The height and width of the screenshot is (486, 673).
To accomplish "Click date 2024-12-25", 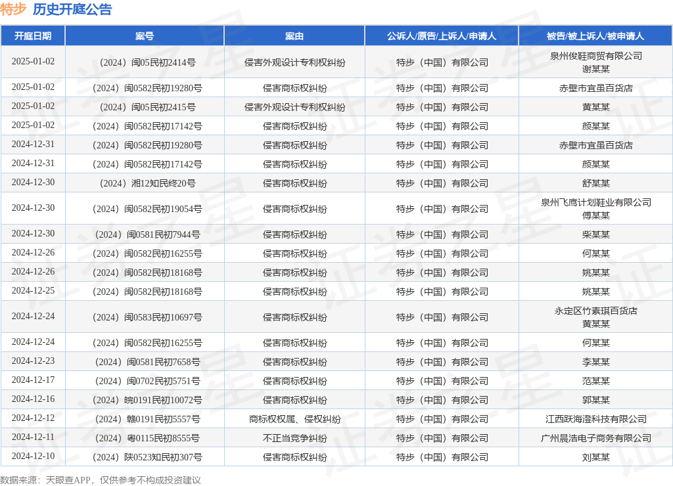I will pyautogui.click(x=33, y=291).
